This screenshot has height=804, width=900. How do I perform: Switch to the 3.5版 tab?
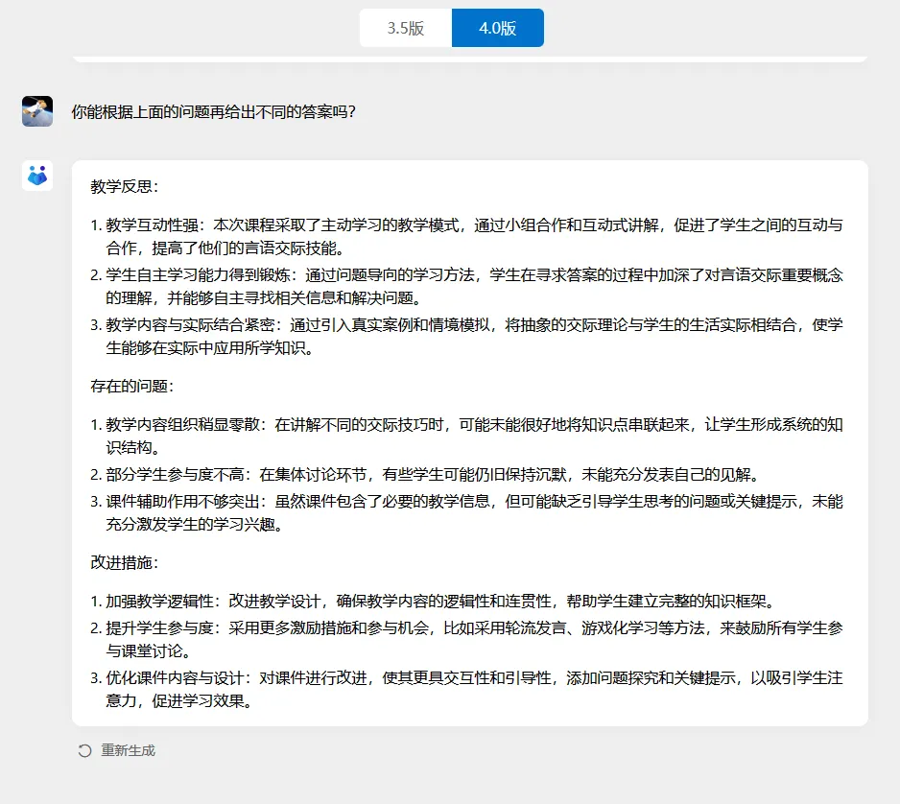pyautogui.click(x=406, y=28)
